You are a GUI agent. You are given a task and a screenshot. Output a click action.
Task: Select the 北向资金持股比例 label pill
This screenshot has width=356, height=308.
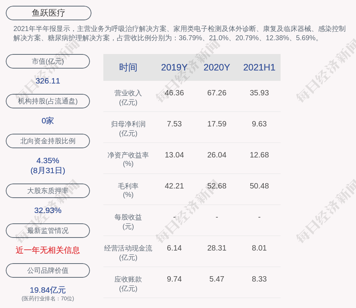[48, 141]
